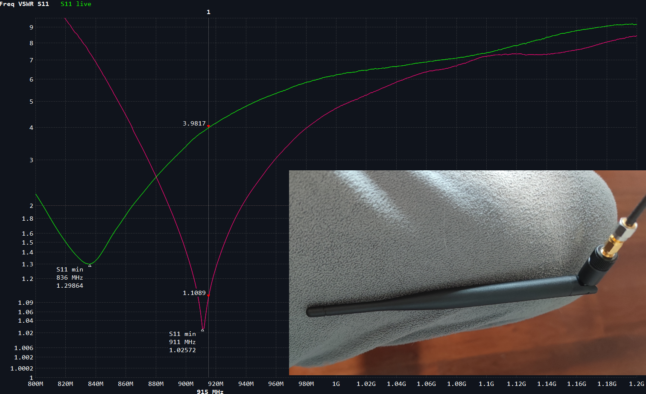The width and height of the screenshot is (646, 394).
Task: Click the 1.2G stop frequency axis label
Action: (x=636, y=384)
